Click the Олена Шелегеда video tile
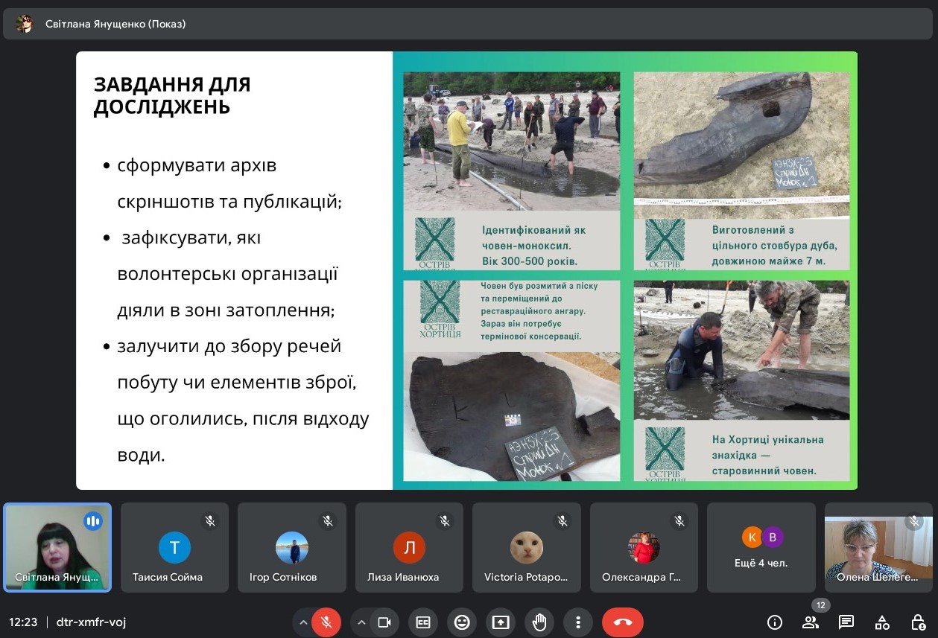 tap(878, 548)
